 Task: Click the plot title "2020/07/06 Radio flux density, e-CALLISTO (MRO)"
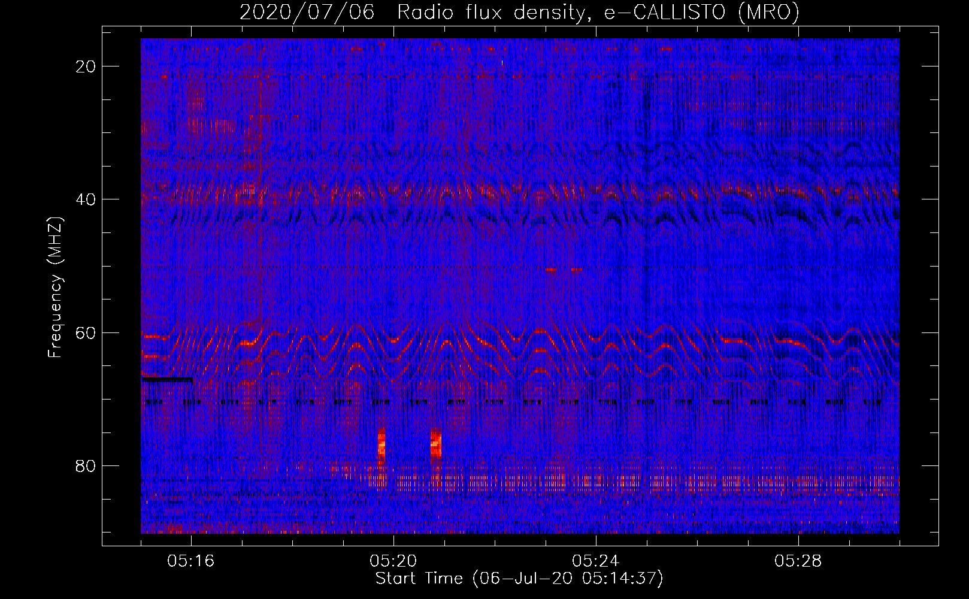pyautogui.click(x=519, y=12)
